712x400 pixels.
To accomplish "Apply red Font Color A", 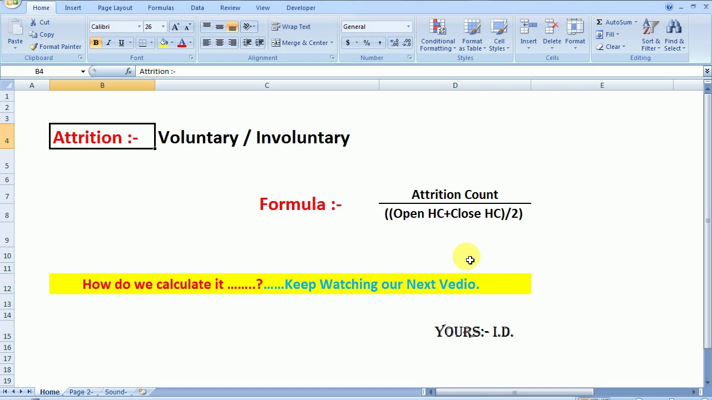I will pos(182,43).
